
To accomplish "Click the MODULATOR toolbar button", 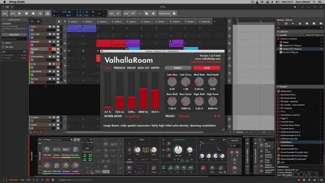I will [x=164, y=14].
